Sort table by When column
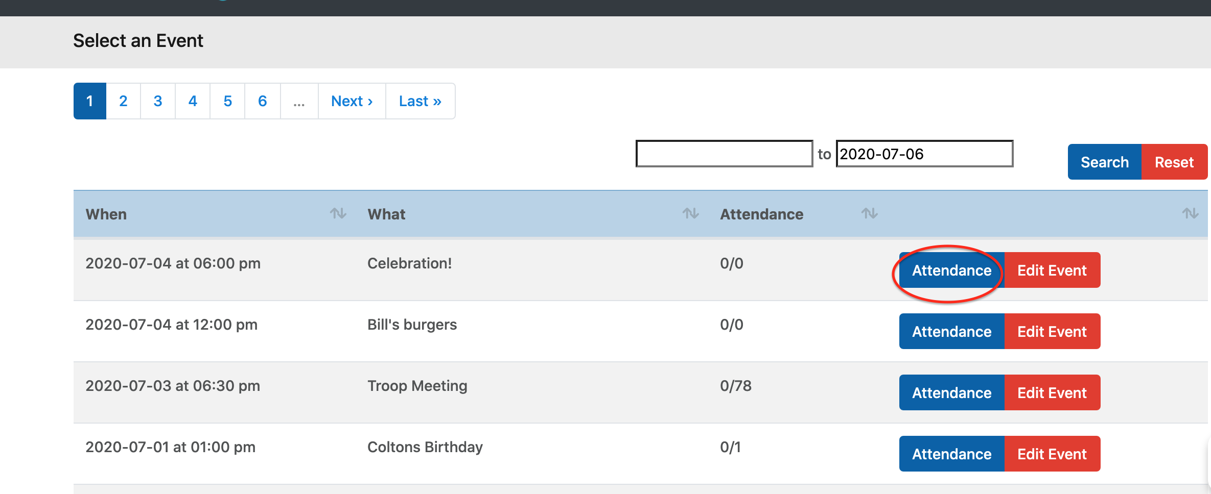The image size is (1211, 494). point(338,213)
